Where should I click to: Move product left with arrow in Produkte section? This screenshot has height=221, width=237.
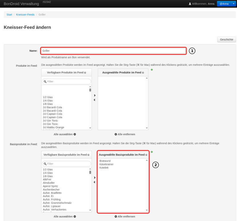95,100
